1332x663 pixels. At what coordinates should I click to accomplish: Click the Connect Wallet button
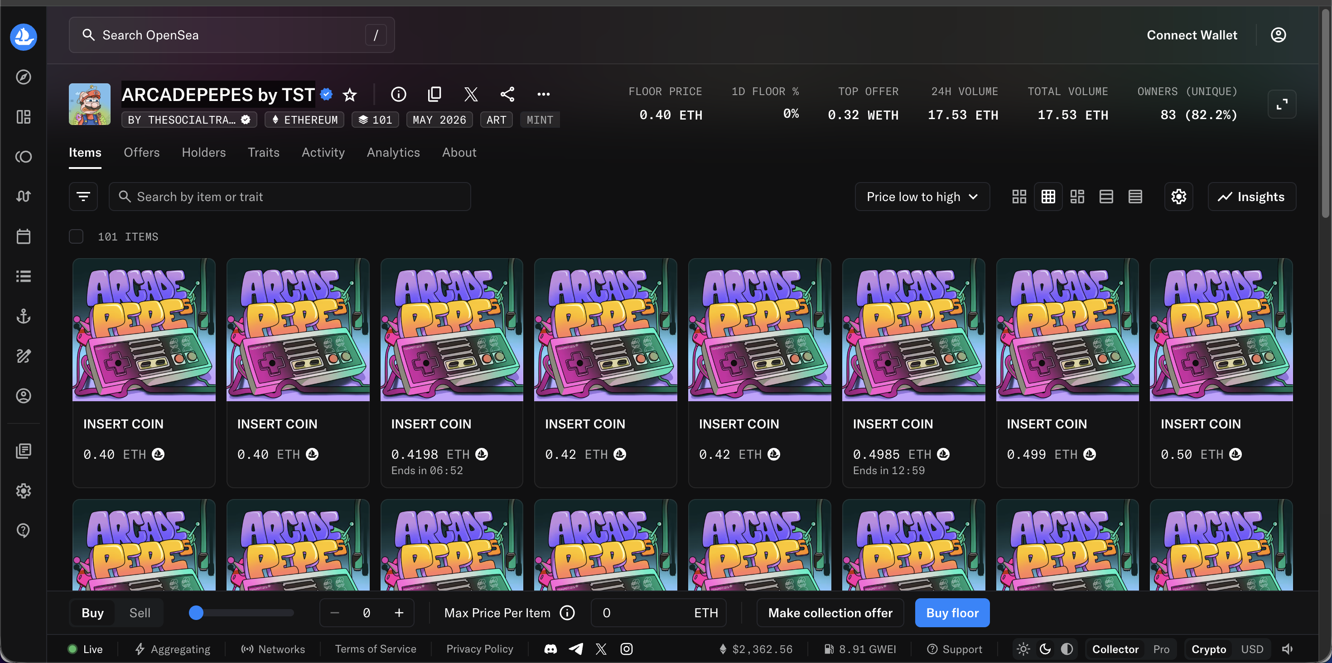coord(1192,34)
